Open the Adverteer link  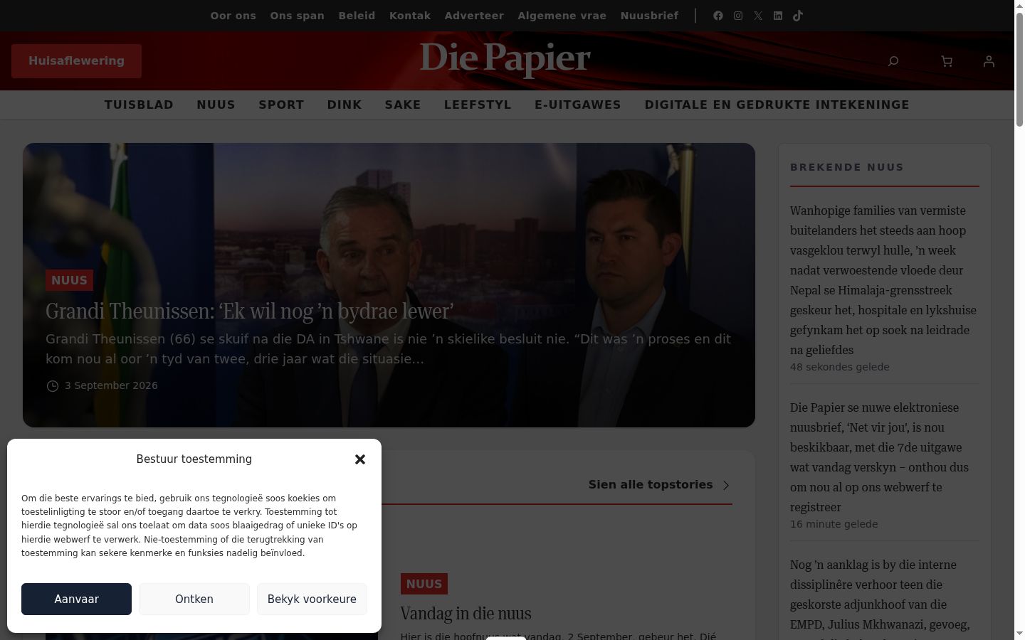[x=474, y=16]
